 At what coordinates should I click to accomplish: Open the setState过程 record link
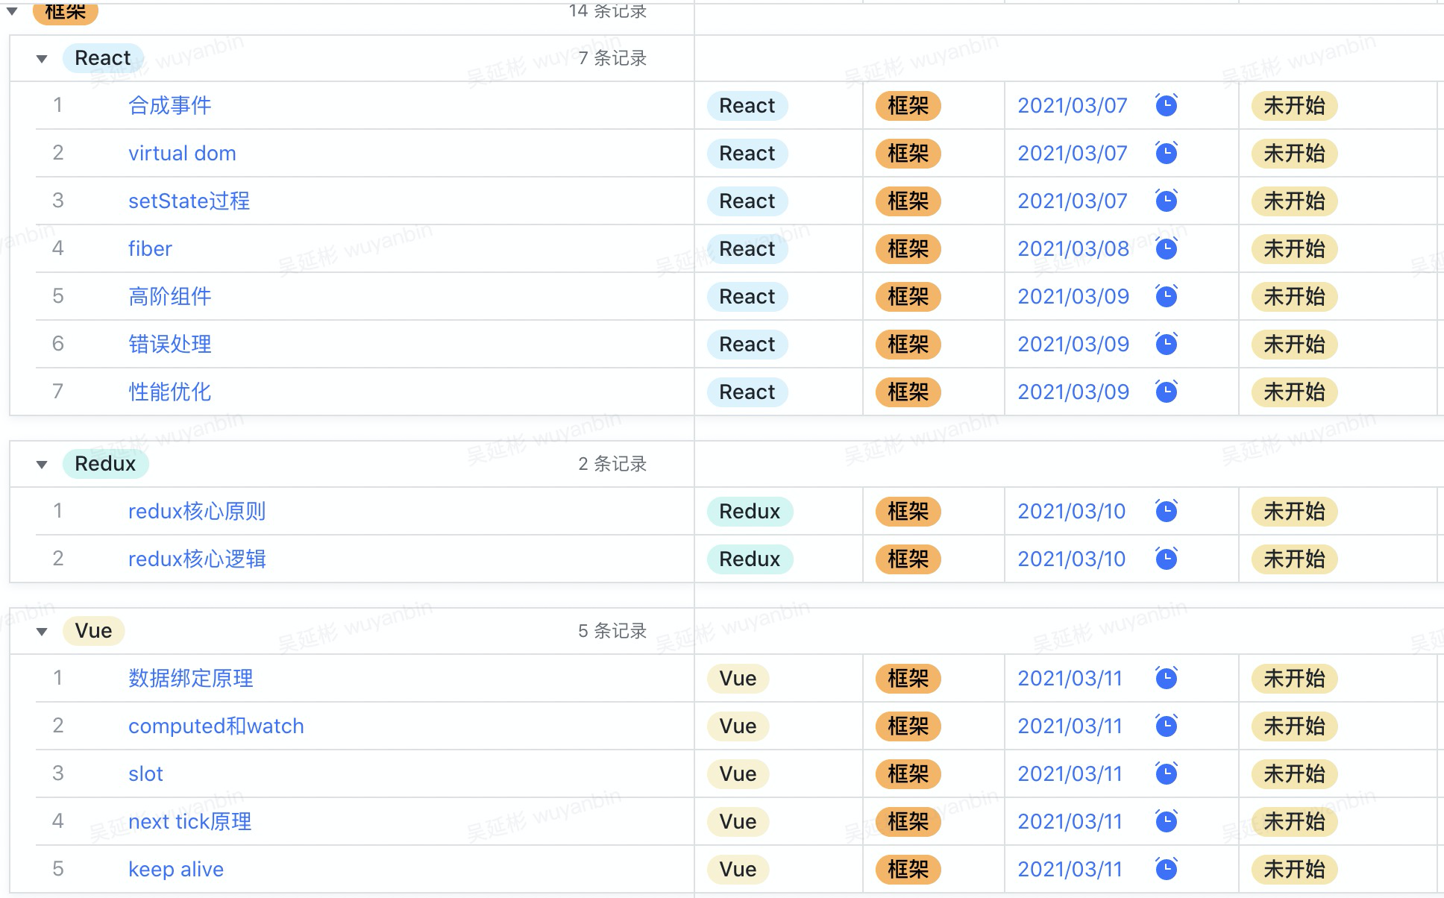coord(189,201)
